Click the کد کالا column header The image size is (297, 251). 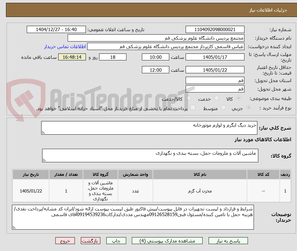coord(263,175)
